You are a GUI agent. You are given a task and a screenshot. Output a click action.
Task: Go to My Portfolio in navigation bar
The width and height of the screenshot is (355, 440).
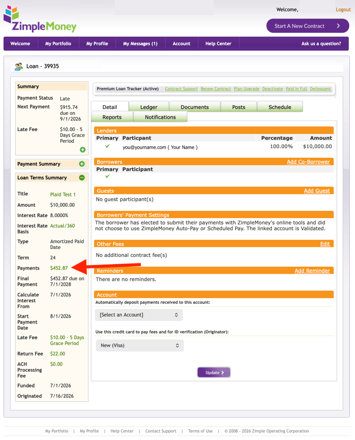point(58,43)
